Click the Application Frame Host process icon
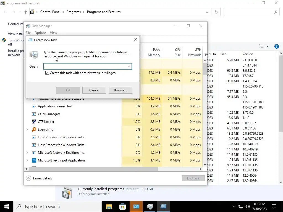 [x=34, y=106]
